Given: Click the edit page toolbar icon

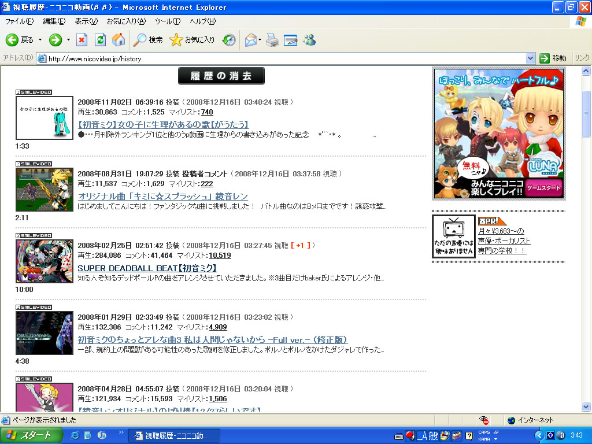Looking at the screenshot, I should (x=290, y=40).
